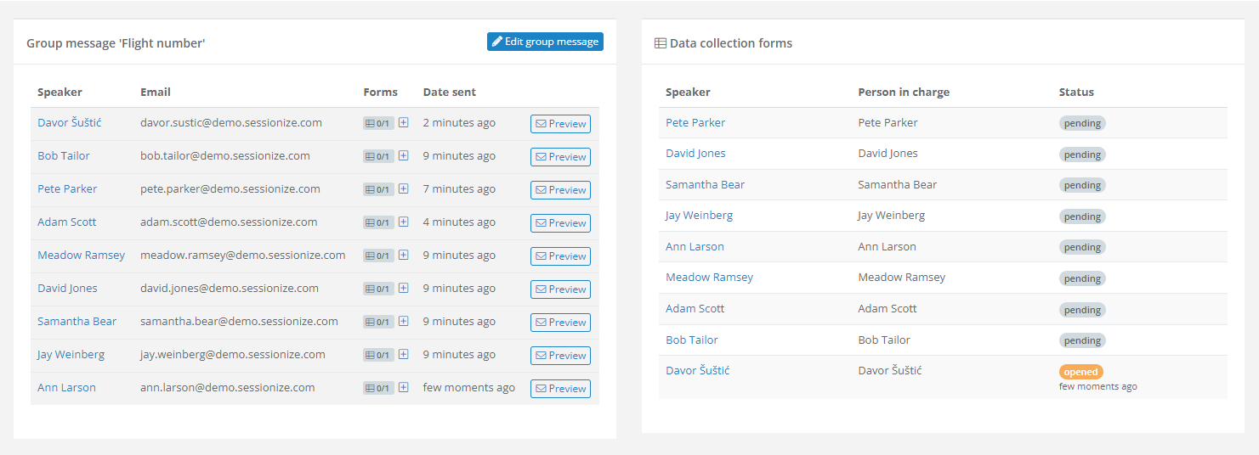
Task: Click the forms 0/1 badge for Pete Parker
Action: click(378, 189)
